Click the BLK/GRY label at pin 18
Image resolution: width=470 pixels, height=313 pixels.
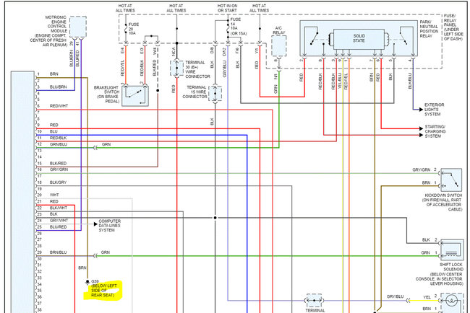tap(58, 182)
